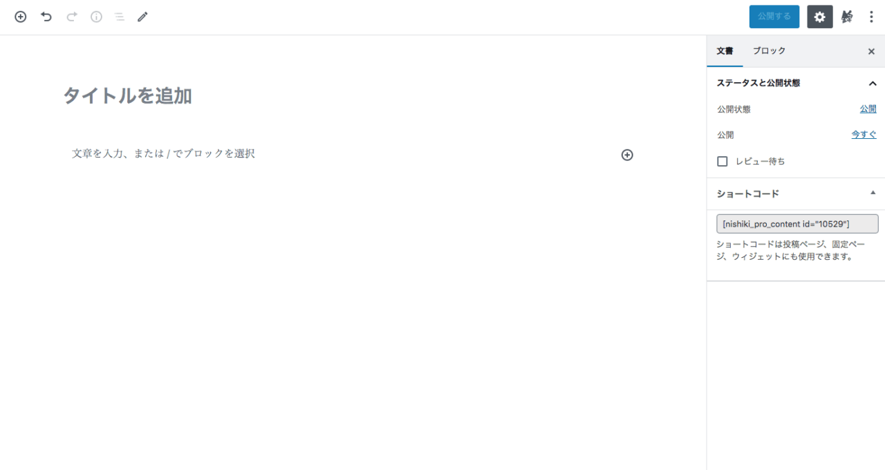The width and height of the screenshot is (885, 470).
Task: Open the three-dot more options menu
Action: [871, 17]
